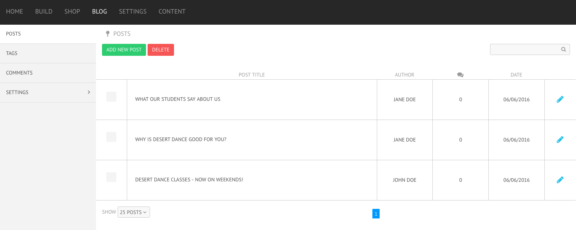Open Tags in the sidebar
Screen dimensions: 576x230
pos(48,53)
